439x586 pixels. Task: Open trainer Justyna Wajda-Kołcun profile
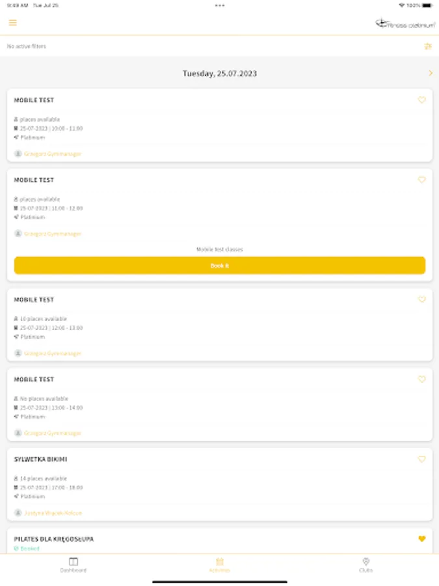point(52,513)
